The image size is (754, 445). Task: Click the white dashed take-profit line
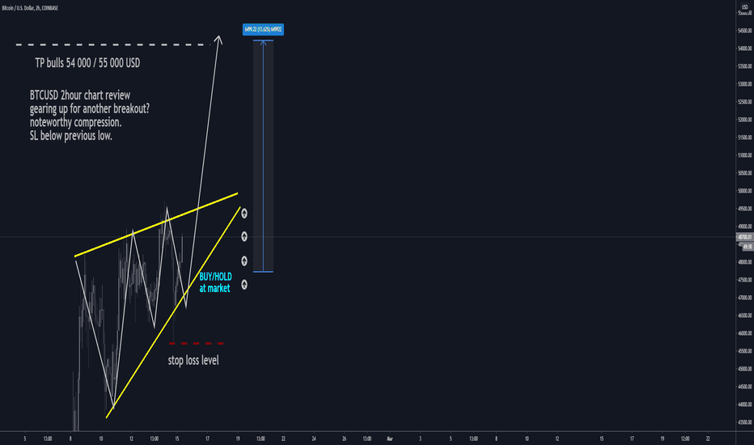pos(112,44)
